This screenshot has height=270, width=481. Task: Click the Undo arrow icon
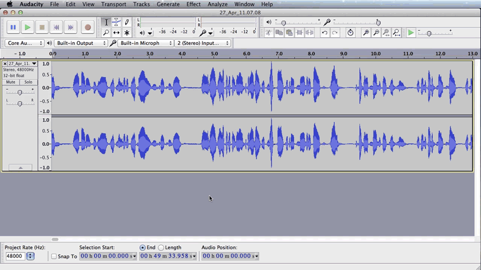[324, 33]
